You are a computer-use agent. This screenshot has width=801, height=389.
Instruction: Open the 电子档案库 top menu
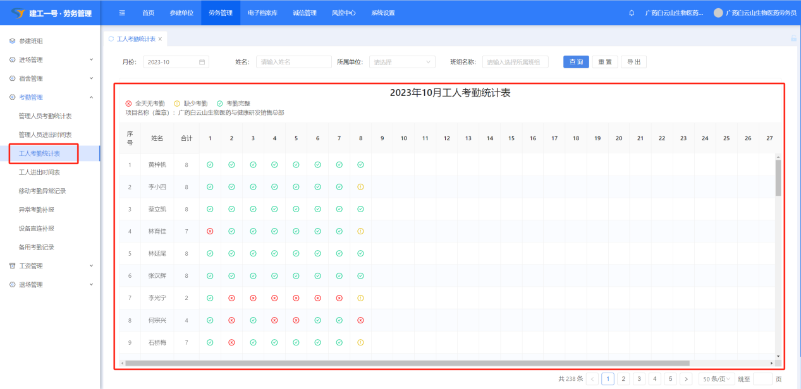point(262,13)
